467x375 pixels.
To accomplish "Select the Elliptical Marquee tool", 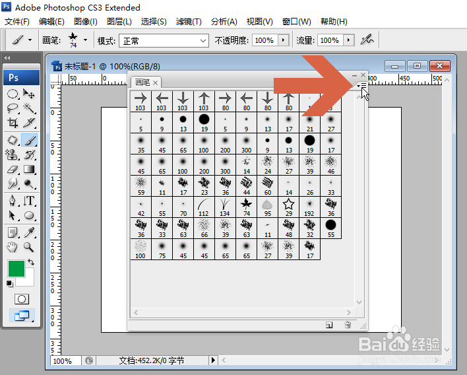I will [x=13, y=94].
